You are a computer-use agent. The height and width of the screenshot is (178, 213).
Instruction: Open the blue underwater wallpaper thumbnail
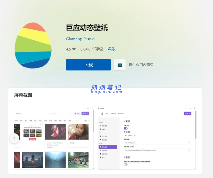point(55,160)
